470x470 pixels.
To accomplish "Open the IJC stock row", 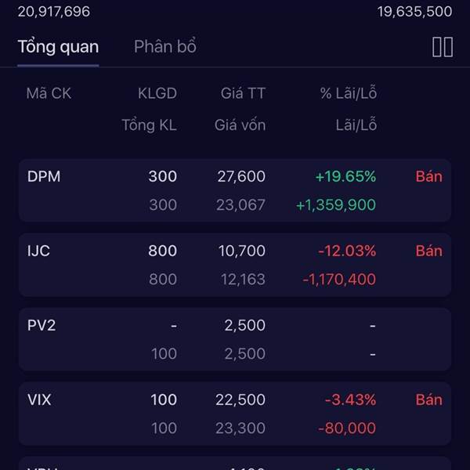I will point(38,251).
